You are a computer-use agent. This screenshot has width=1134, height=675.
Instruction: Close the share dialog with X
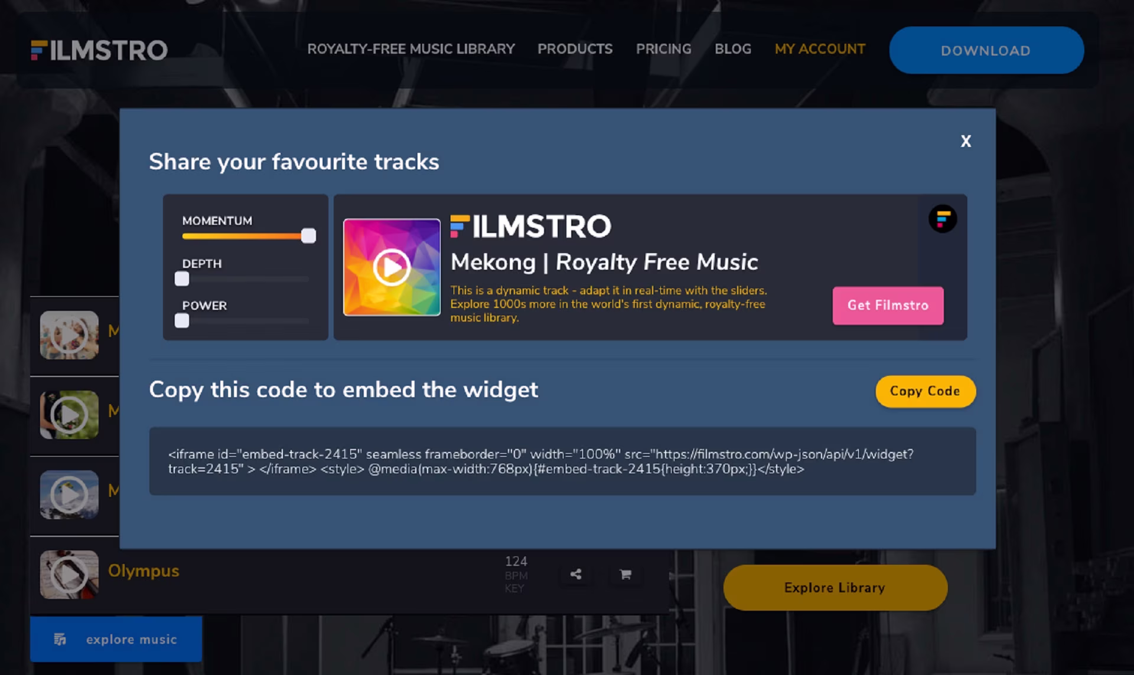pos(966,141)
